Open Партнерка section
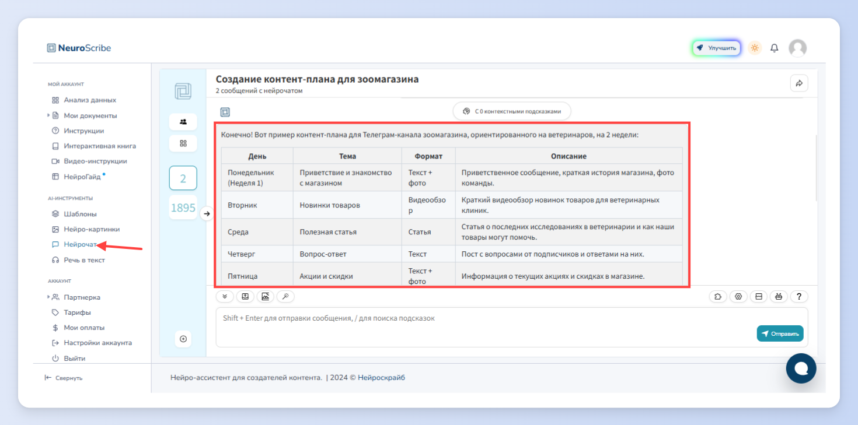 82,297
